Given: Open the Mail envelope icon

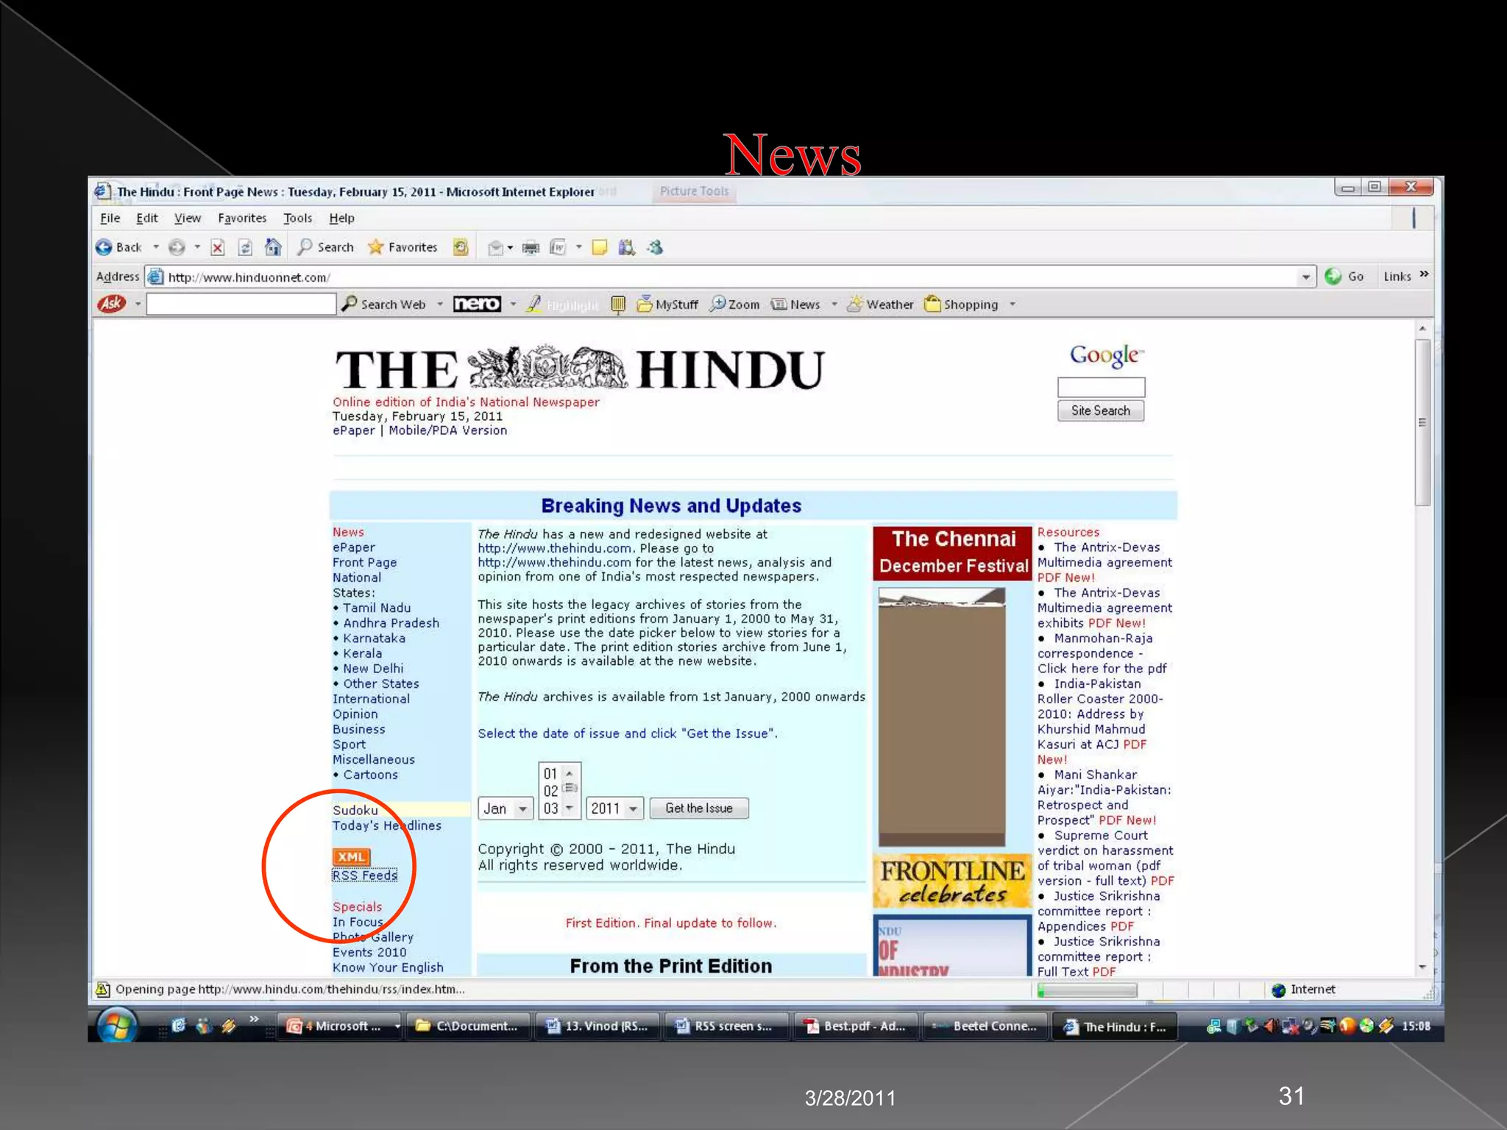Looking at the screenshot, I should 495,248.
